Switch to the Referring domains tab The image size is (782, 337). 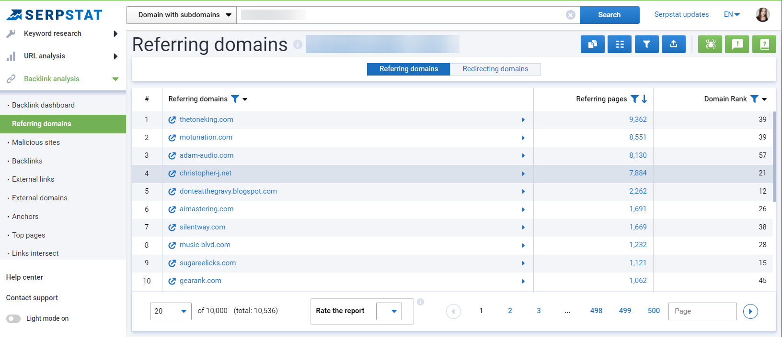pyautogui.click(x=409, y=69)
